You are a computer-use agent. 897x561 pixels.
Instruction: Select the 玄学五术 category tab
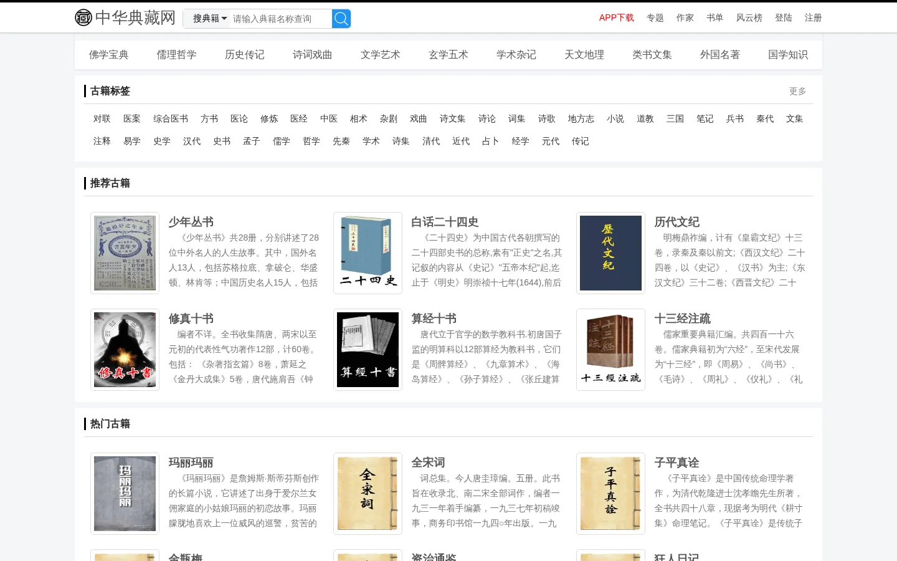pyautogui.click(x=448, y=55)
